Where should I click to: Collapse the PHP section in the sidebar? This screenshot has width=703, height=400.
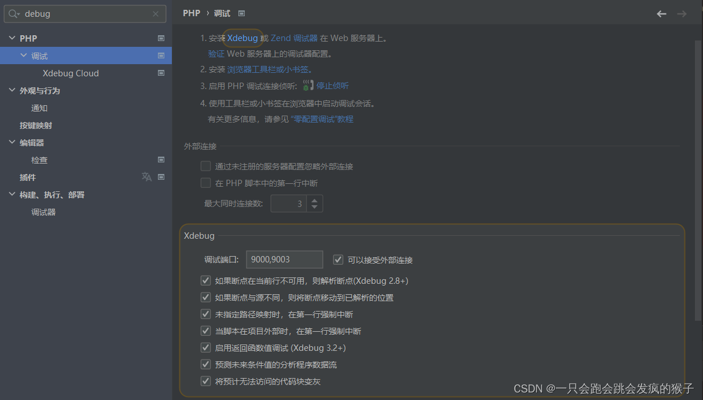12,38
